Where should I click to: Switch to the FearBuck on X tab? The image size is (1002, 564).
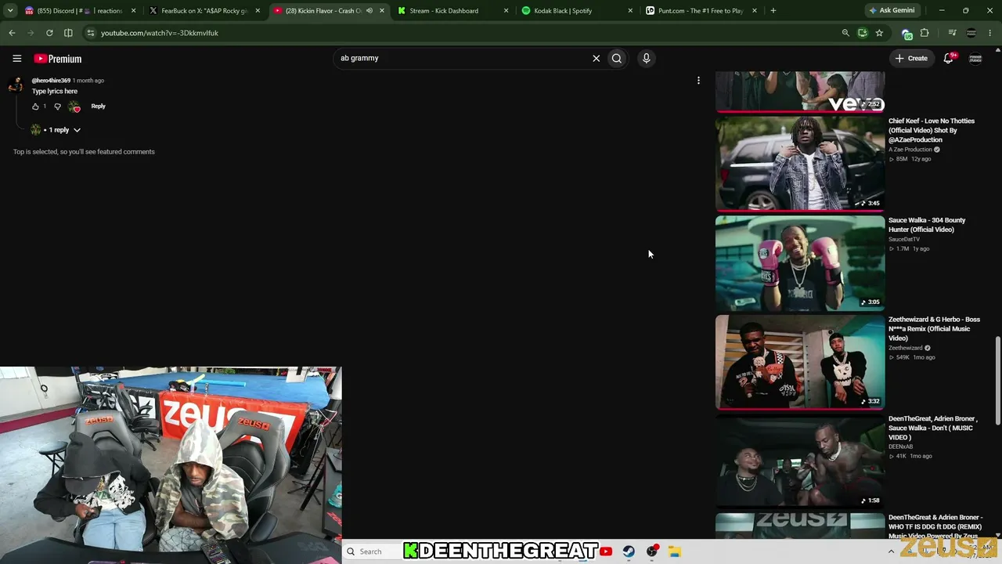pos(204,11)
